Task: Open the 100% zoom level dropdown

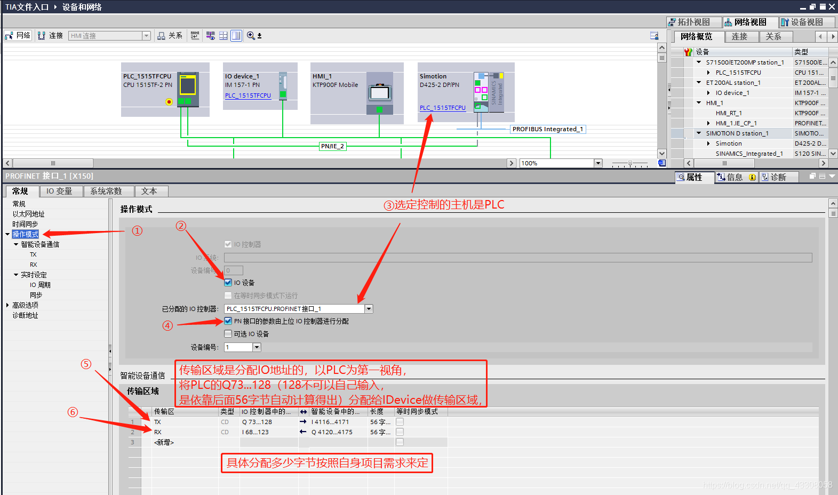Action: tap(598, 163)
